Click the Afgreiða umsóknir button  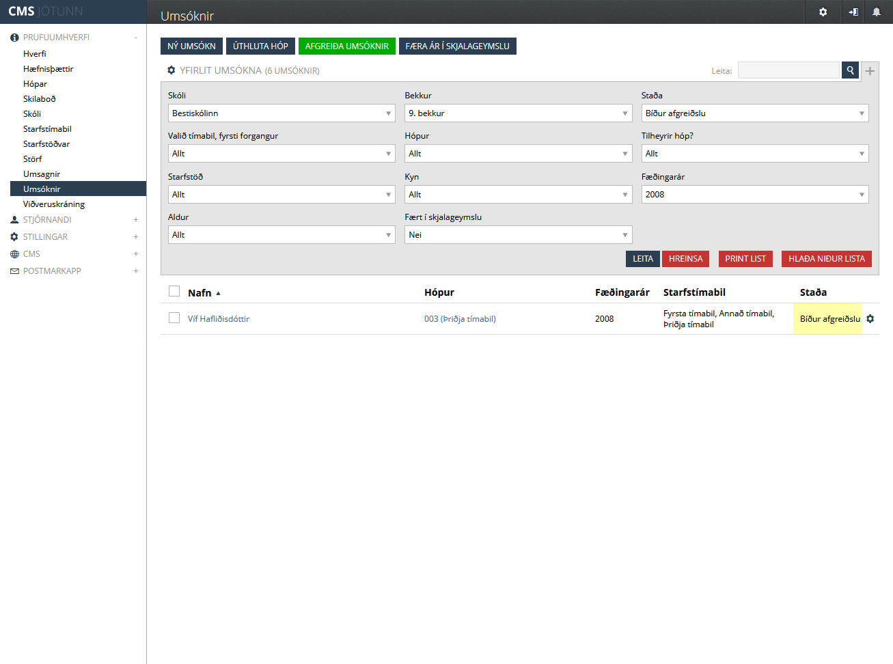pyautogui.click(x=346, y=46)
